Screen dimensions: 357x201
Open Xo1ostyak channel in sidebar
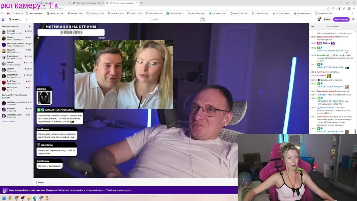point(17,89)
